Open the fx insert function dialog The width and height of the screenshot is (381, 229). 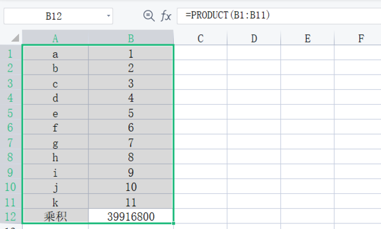[x=166, y=16]
